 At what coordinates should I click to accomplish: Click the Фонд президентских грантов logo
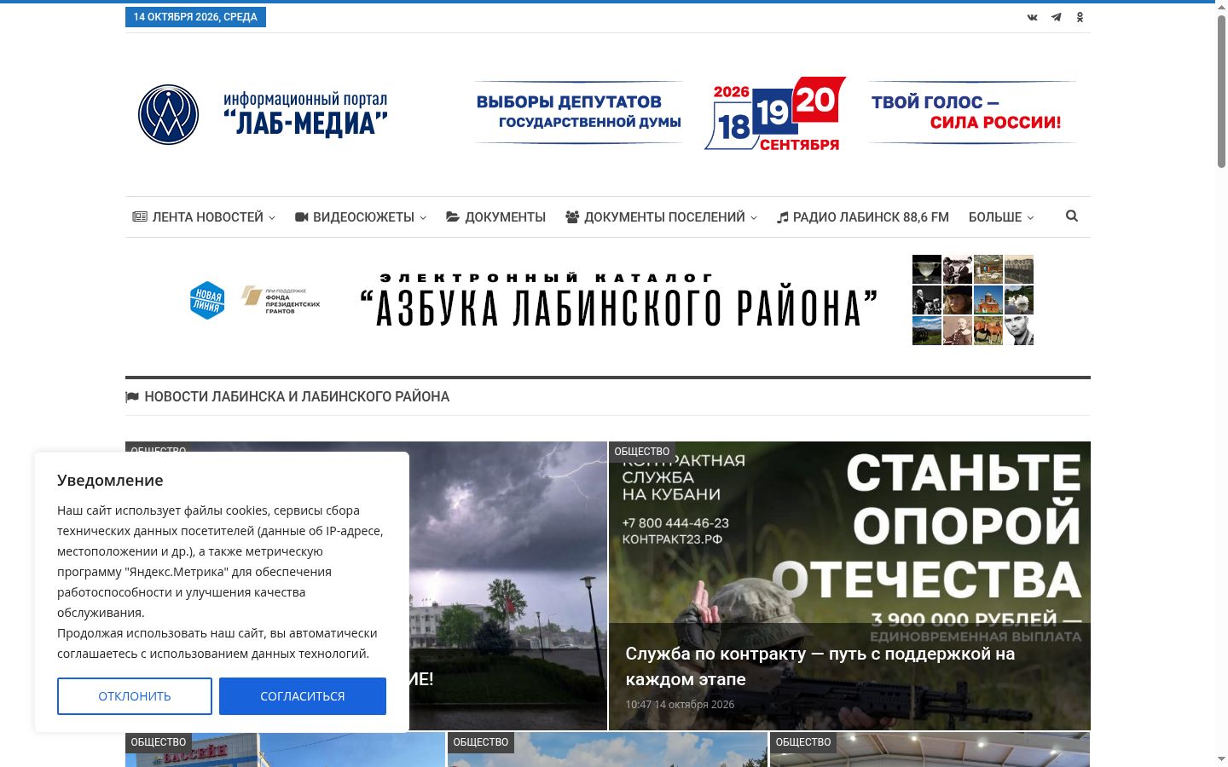click(281, 300)
